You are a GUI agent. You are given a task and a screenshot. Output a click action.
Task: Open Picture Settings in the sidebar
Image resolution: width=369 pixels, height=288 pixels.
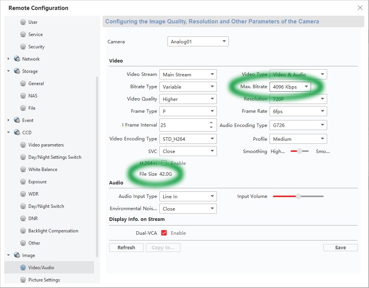click(44, 280)
